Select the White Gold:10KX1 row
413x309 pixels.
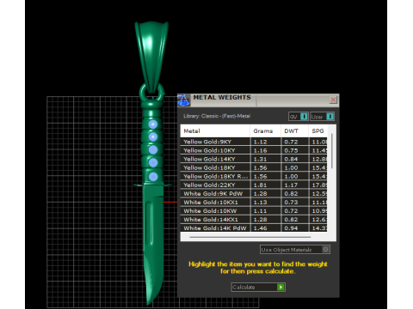254,203
